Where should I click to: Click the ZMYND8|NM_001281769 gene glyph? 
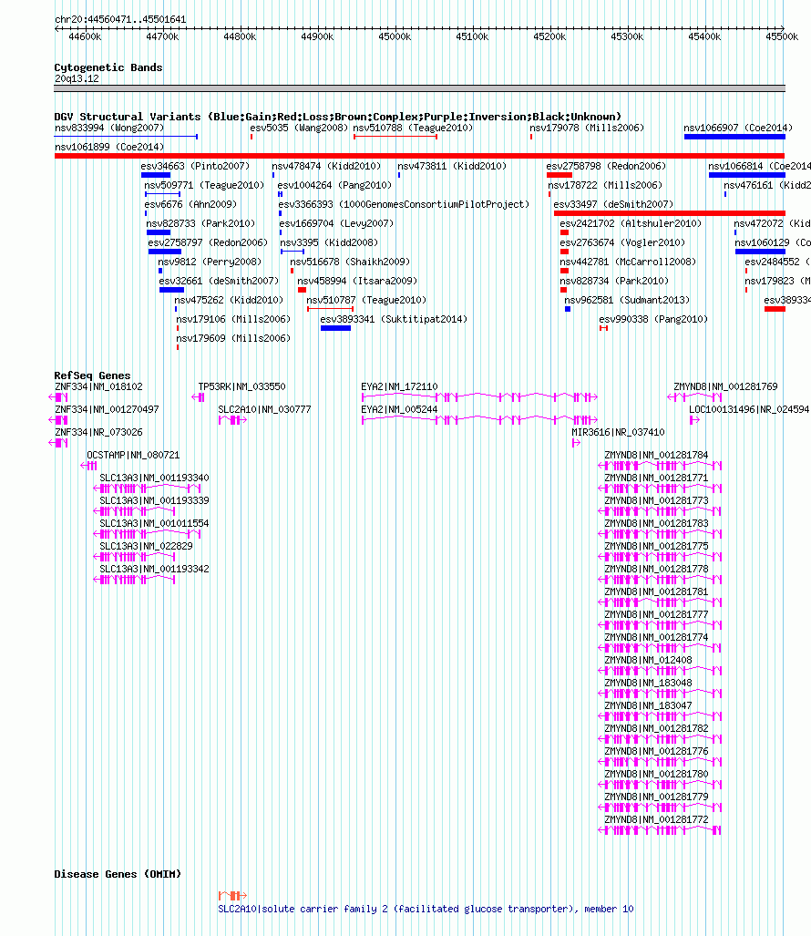click(x=694, y=397)
